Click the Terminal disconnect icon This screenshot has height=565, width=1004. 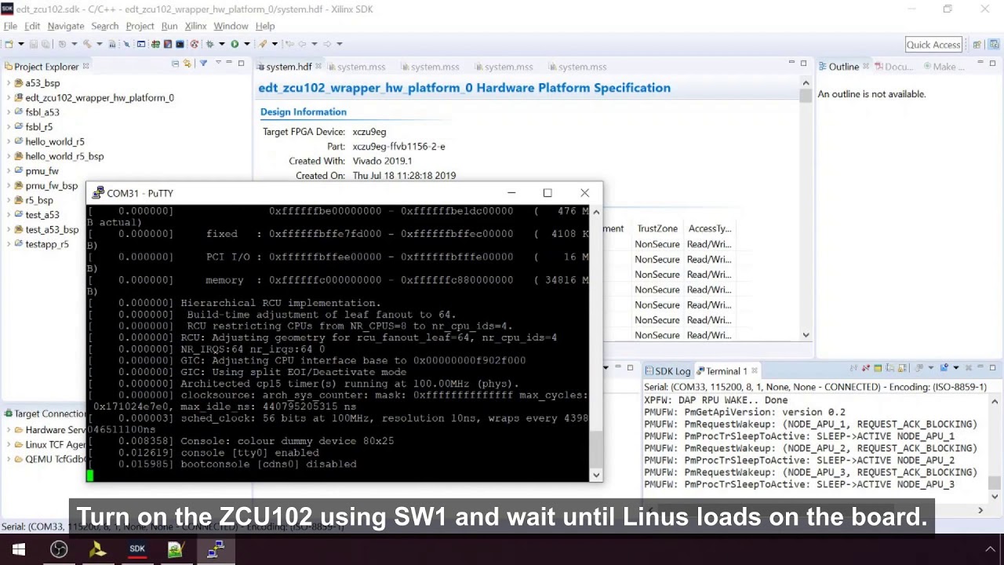coord(865,367)
